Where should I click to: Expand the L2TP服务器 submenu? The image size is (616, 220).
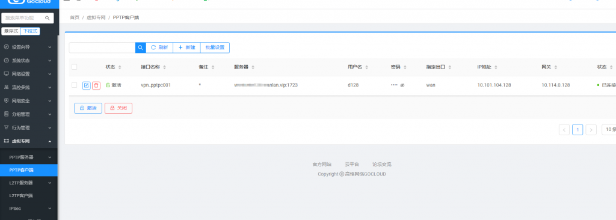(50, 183)
